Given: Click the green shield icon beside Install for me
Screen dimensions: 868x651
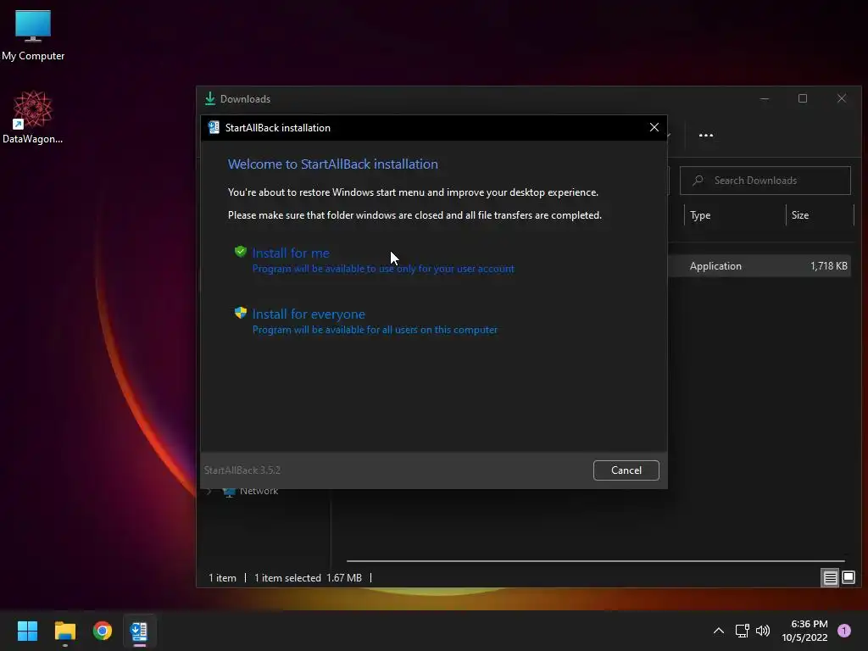Looking at the screenshot, I should 240,252.
